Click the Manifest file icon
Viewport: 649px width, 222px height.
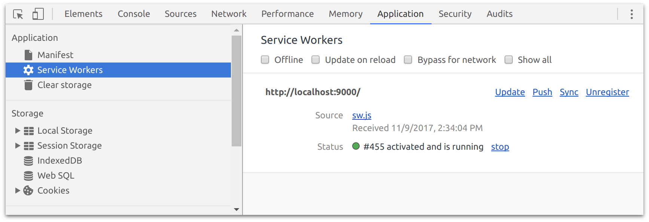pos(28,55)
